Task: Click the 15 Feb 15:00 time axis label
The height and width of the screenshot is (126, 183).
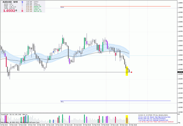Action: tap(133, 125)
